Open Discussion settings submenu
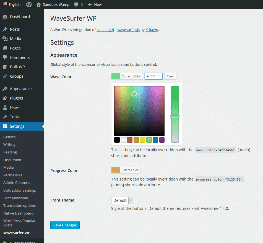The image size is (263, 243). (x=12, y=160)
